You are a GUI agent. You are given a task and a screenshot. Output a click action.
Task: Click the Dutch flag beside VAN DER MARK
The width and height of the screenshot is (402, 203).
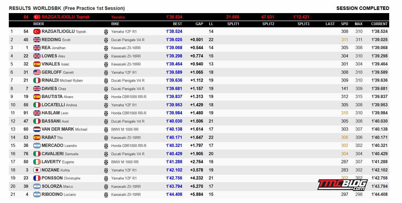(37, 129)
